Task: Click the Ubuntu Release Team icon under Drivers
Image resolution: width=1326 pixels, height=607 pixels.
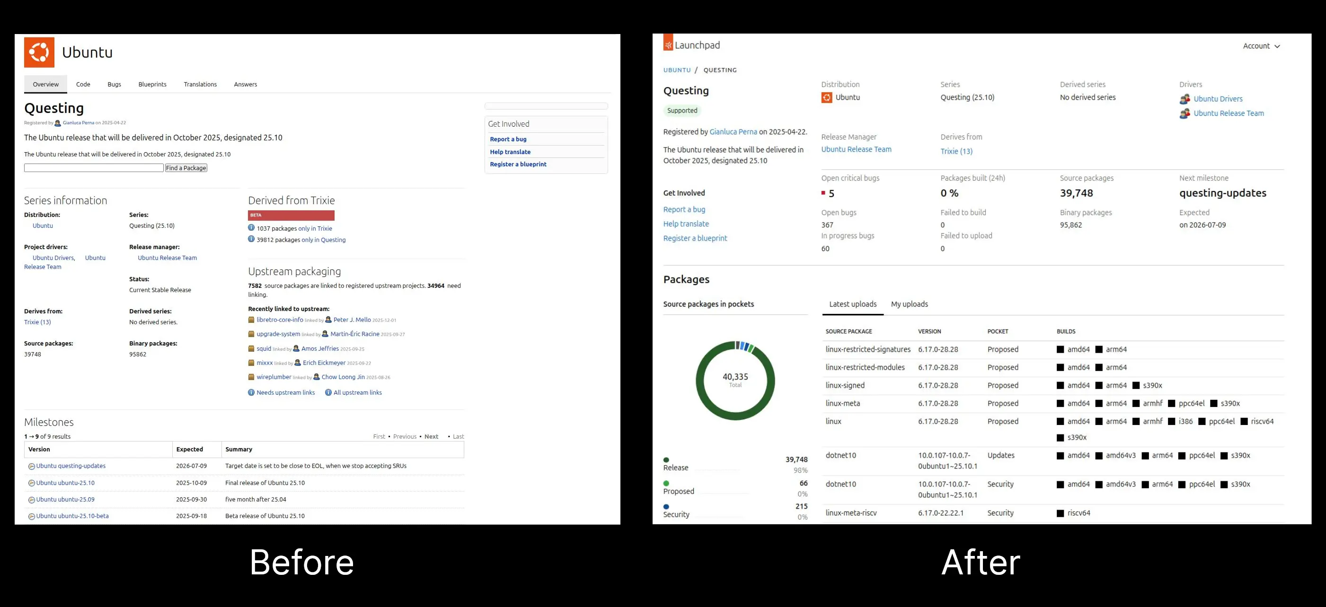Action: pyautogui.click(x=1184, y=113)
